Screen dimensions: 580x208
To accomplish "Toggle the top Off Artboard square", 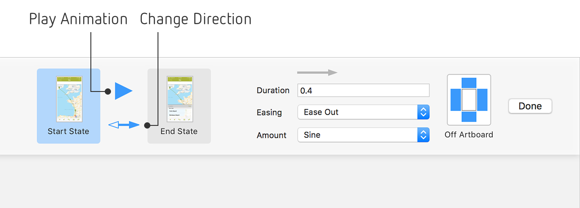I will pyautogui.click(x=469, y=83).
